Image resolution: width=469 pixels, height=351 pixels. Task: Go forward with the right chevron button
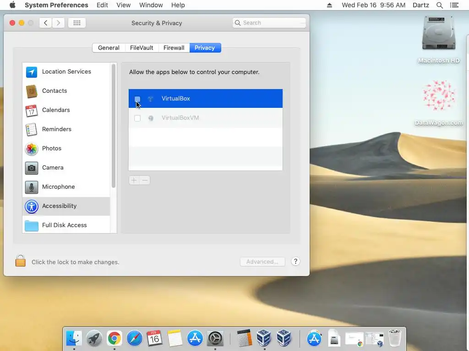58,23
